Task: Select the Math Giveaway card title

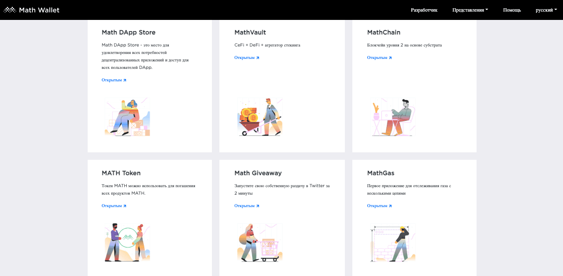Action: pyautogui.click(x=258, y=173)
